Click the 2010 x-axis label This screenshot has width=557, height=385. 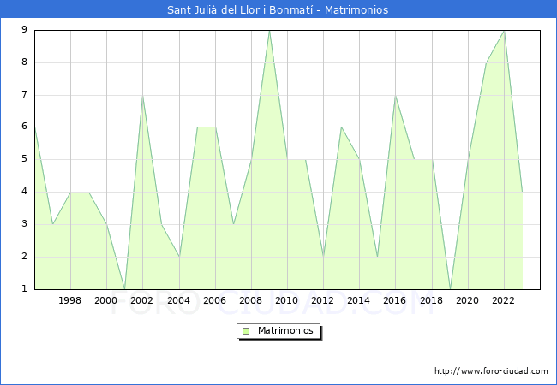287,300
